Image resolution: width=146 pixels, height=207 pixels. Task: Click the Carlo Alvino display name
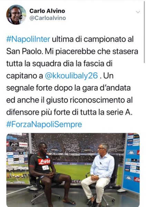(x=47, y=11)
